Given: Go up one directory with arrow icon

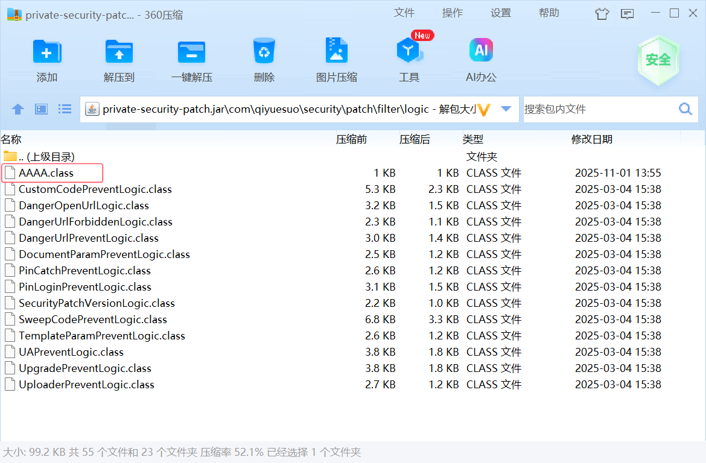Looking at the screenshot, I should point(18,109).
